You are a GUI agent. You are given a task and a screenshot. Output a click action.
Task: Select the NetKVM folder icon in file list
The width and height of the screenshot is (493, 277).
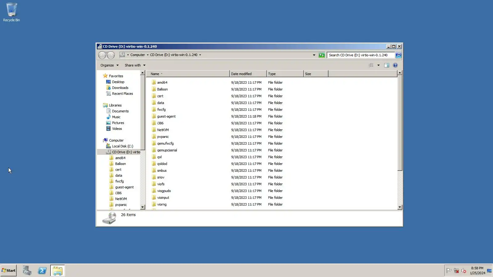point(154,130)
